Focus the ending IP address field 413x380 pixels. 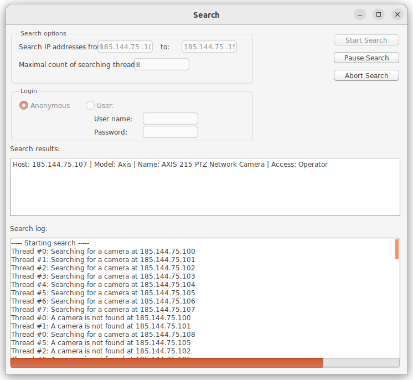[x=209, y=47]
